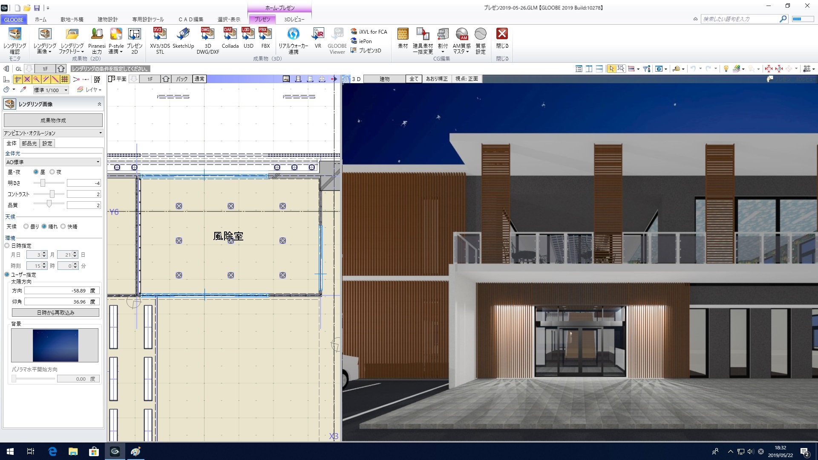The image size is (818, 460).
Task: Click 日時から再取込み button
Action: coord(55,312)
